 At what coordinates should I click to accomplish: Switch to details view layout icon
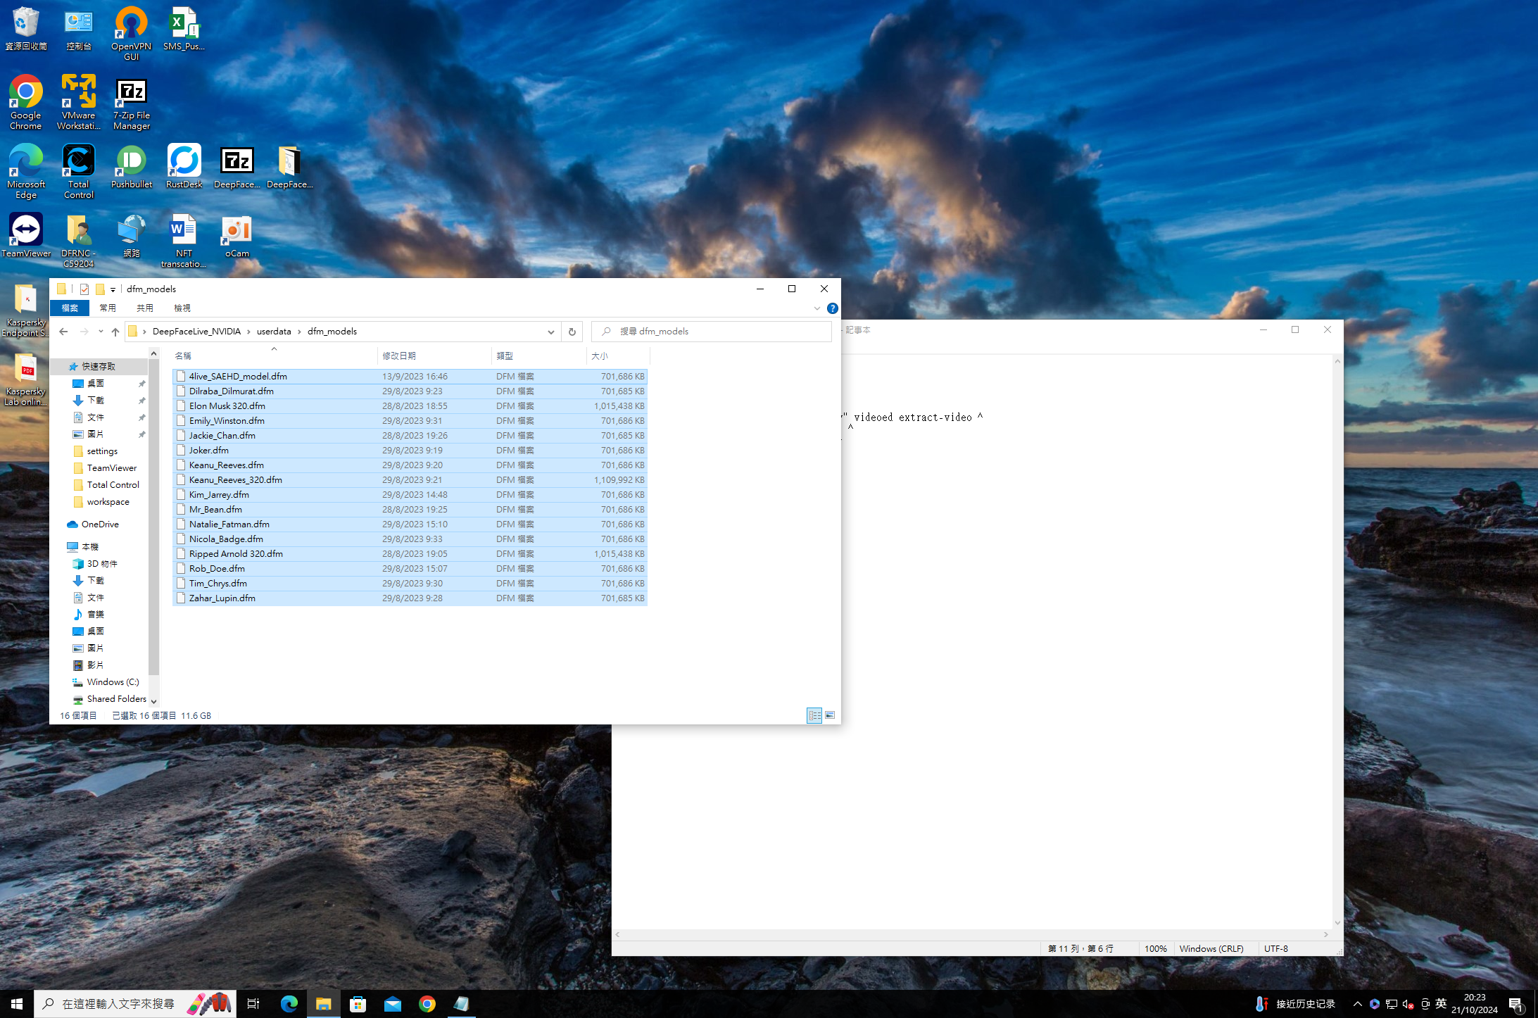[814, 715]
